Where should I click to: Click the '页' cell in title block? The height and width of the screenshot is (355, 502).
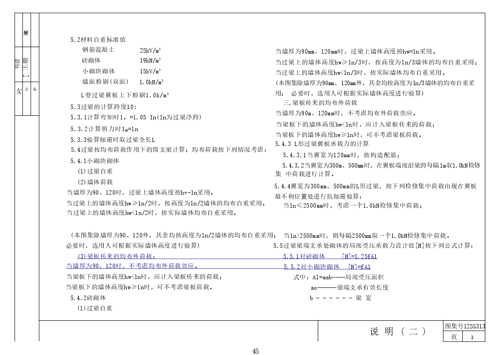(x=454, y=337)
